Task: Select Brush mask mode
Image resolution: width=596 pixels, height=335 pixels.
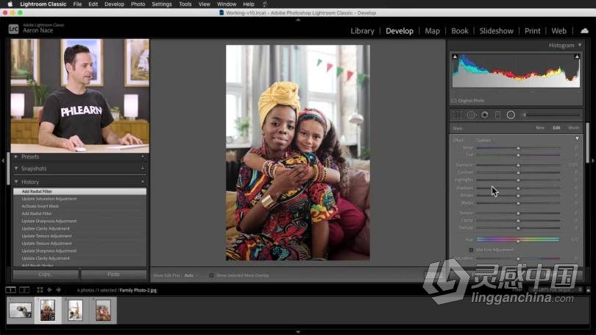Action: (x=574, y=128)
